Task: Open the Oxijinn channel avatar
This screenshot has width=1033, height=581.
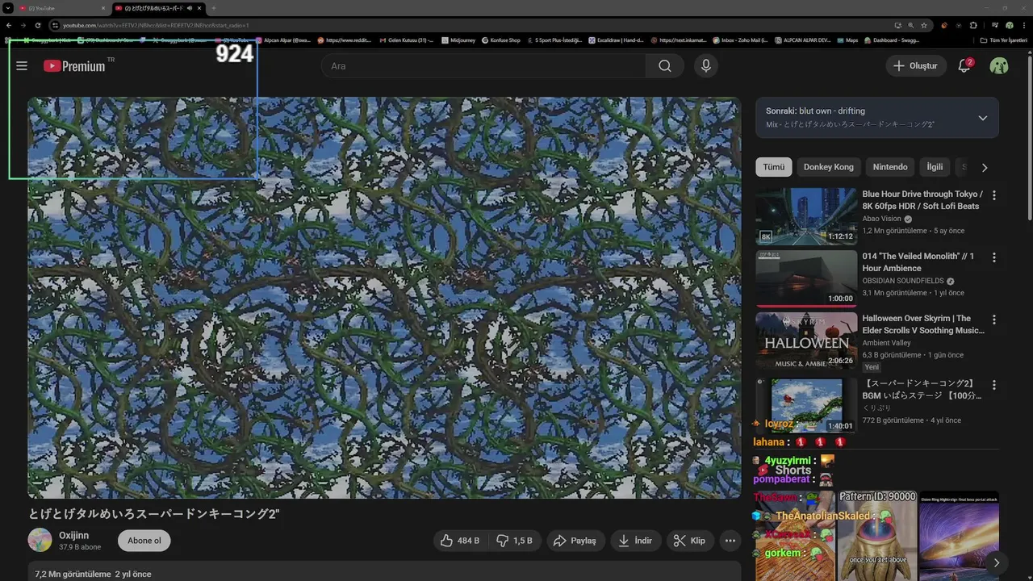Action: [x=40, y=540]
